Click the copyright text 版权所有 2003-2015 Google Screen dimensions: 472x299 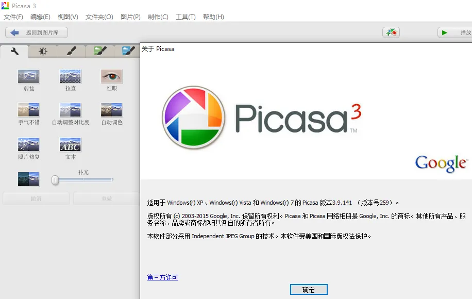(307, 219)
